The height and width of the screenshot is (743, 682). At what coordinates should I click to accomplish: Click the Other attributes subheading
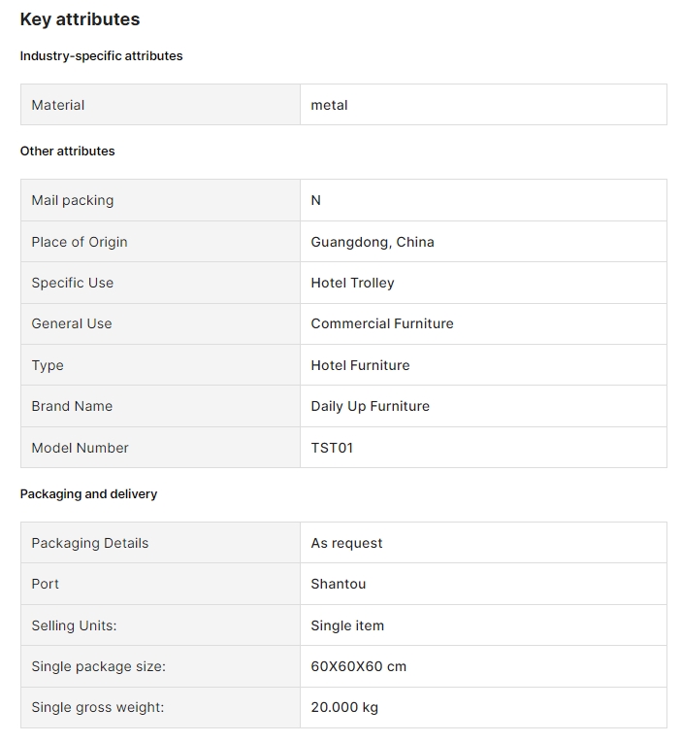[67, 152]
